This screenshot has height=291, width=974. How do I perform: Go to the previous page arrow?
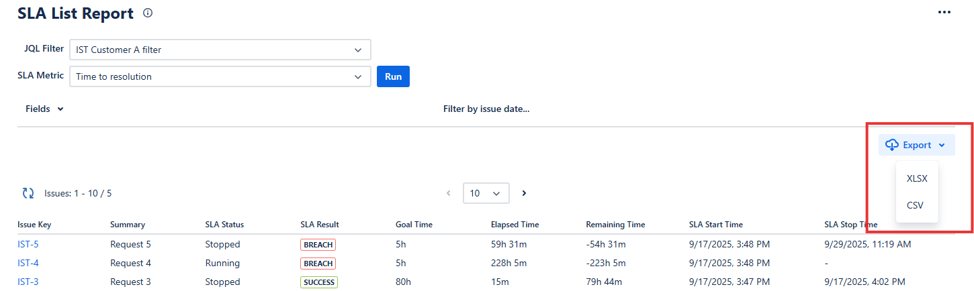pyautogui.click(x=449, y=193)
